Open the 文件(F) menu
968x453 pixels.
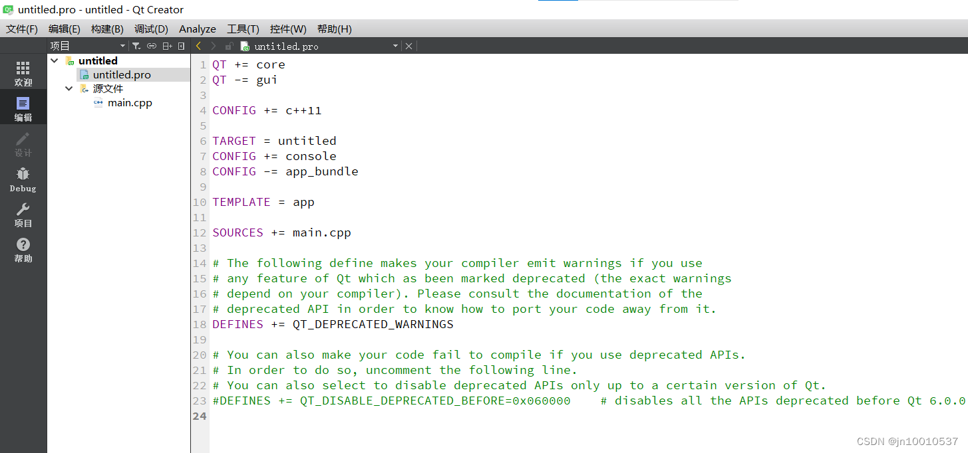pos(22,29)
